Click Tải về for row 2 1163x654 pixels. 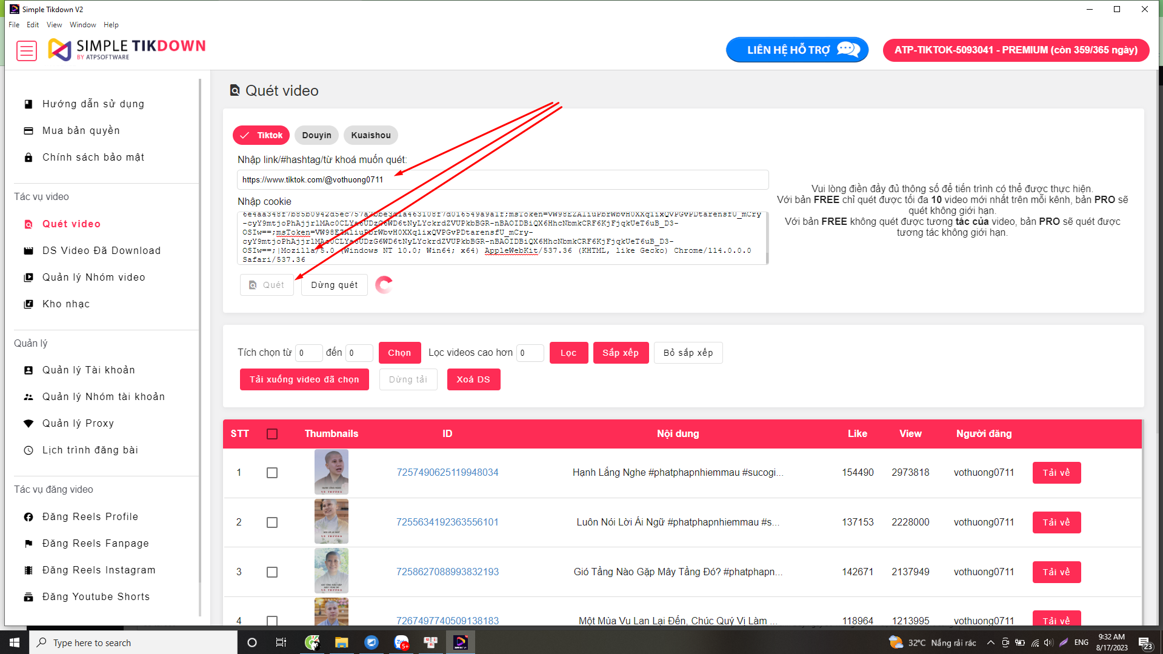pos(1056,522)
